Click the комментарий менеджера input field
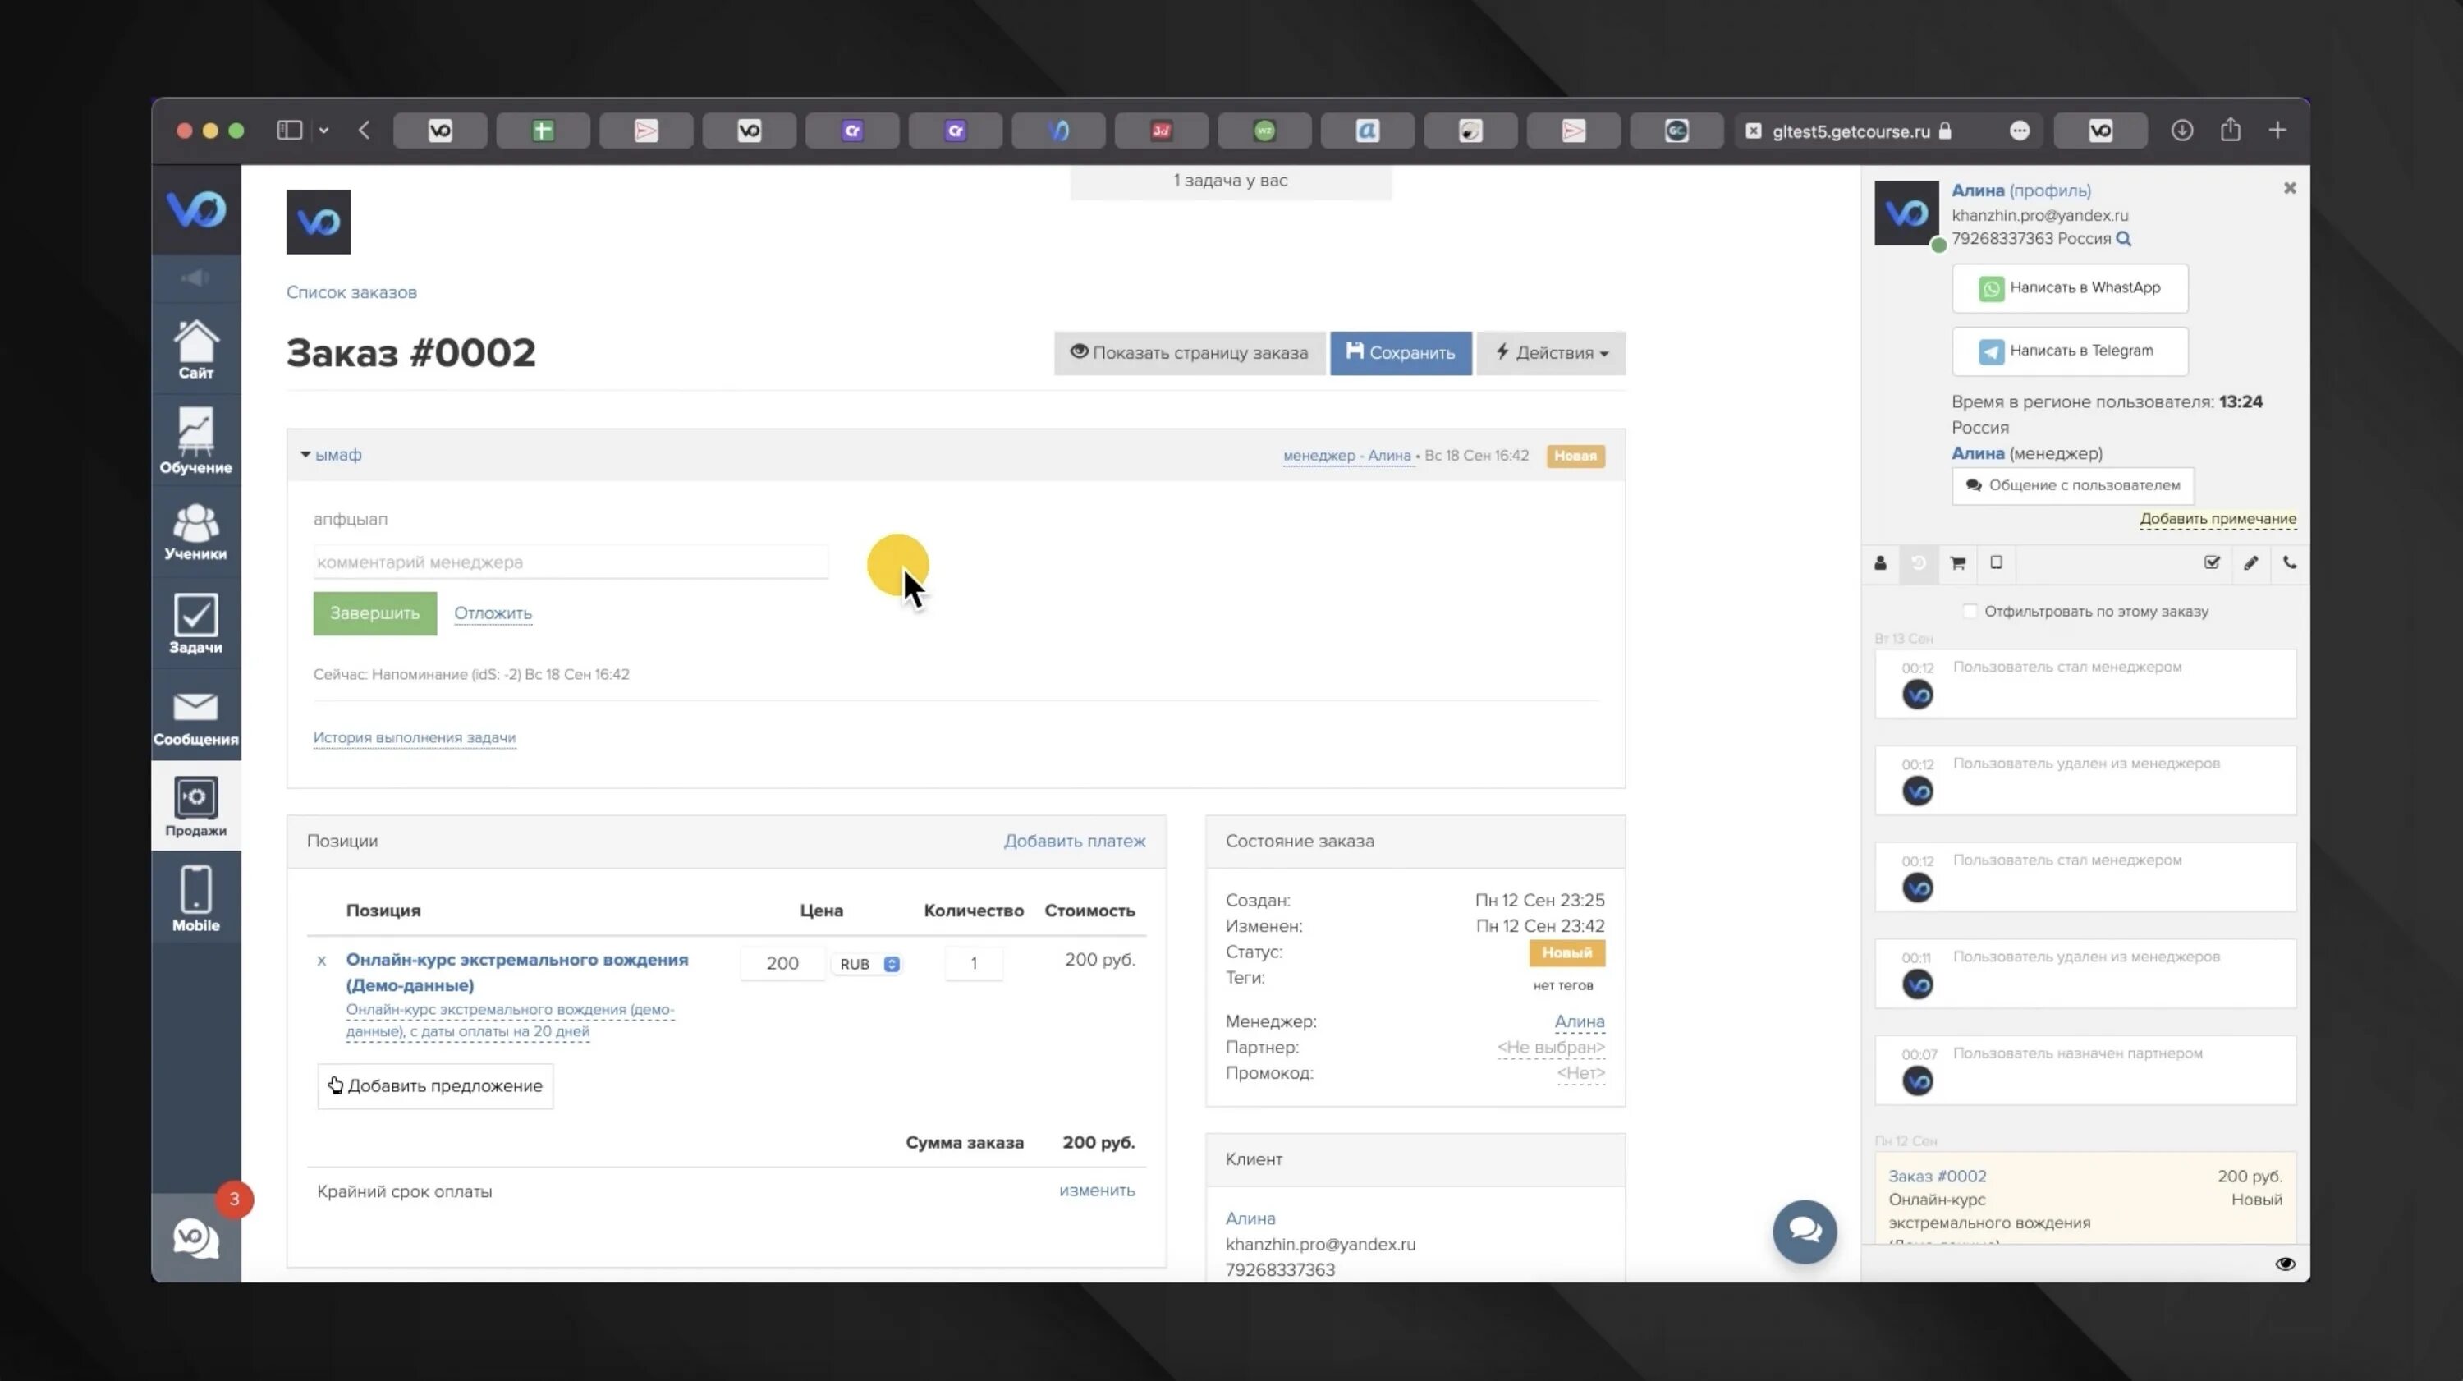The width and height of the screenshot is (2463, 1381). click(x=570, y=562)
